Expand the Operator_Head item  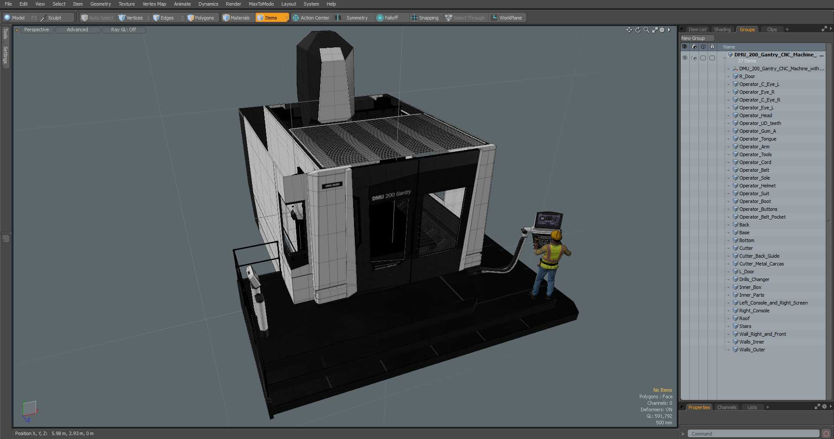pyautogui.click(x=728, y=116)
